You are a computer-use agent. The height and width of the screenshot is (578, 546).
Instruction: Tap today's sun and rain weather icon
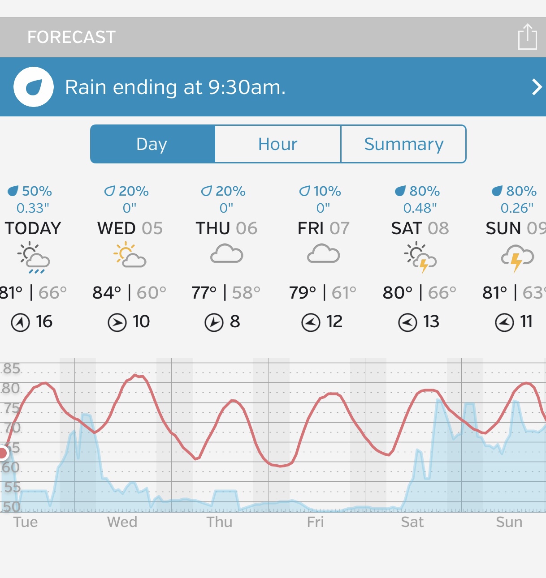(x=34, y=258)
